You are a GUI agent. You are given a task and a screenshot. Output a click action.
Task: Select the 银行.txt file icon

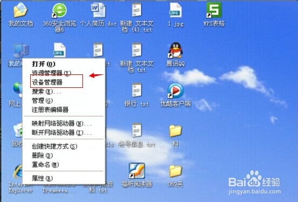coord(137,90)
